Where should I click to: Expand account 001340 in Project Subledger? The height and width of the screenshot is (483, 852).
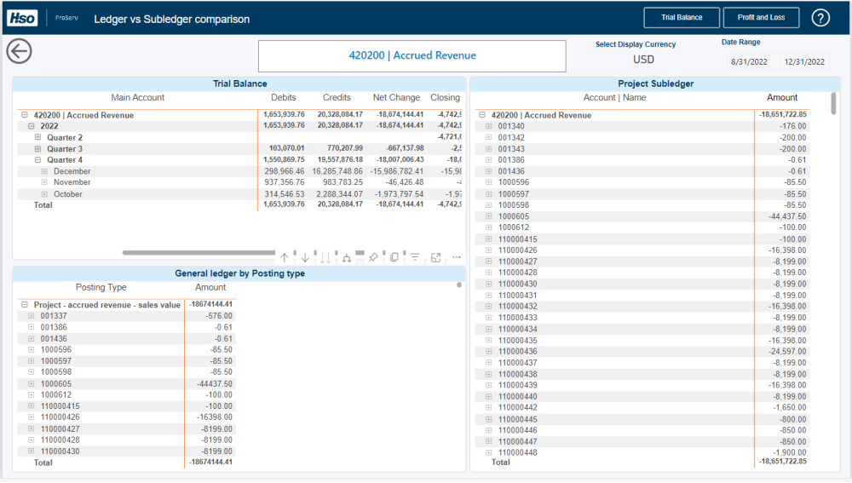click(x=489, y=126)
